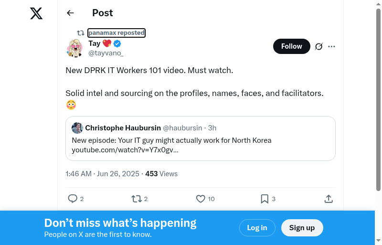Click Christophe Haubursin's small avatar
The image size is (382, 245).
coord(77,128)
